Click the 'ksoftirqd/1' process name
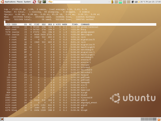This screenshot has height=121, width=161. (x=88, y=55)
